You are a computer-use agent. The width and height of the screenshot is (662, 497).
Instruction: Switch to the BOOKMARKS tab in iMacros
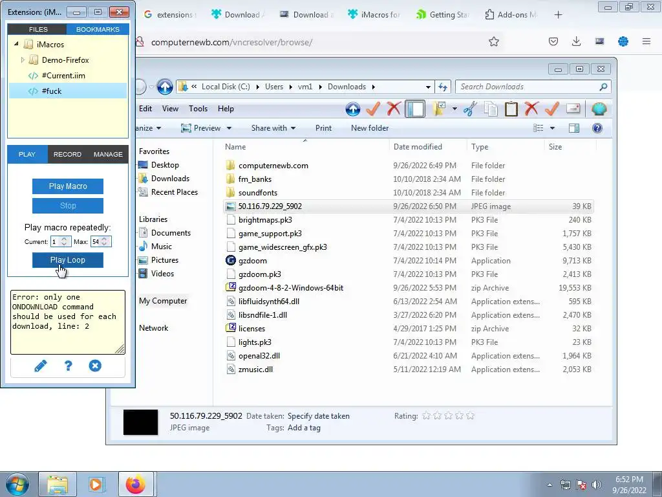[98, 29]
